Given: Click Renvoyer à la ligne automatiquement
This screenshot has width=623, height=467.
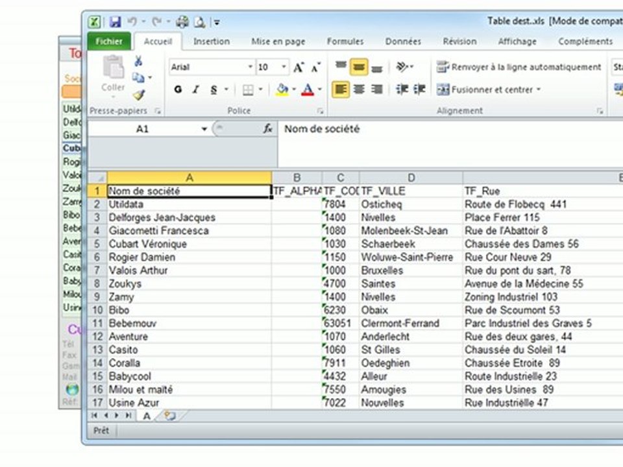Looking at the screenshot, I should pyautogui.click(x=519, y=67).
